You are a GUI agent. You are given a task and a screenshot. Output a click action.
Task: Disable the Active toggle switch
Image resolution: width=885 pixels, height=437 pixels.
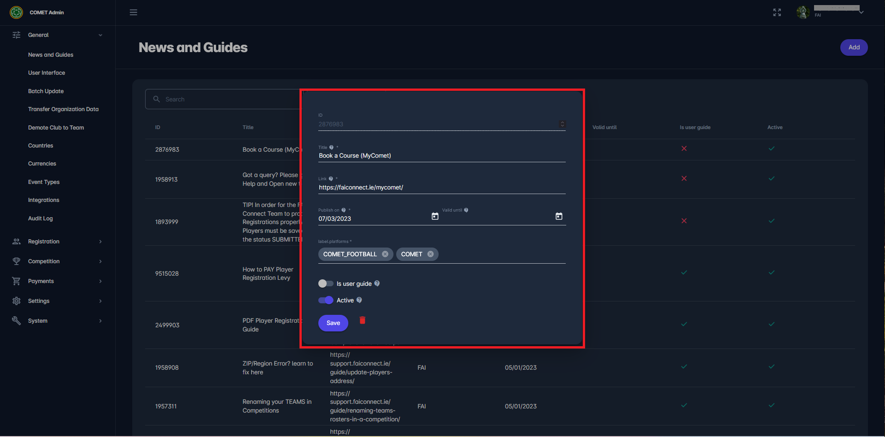pos(326,300)
